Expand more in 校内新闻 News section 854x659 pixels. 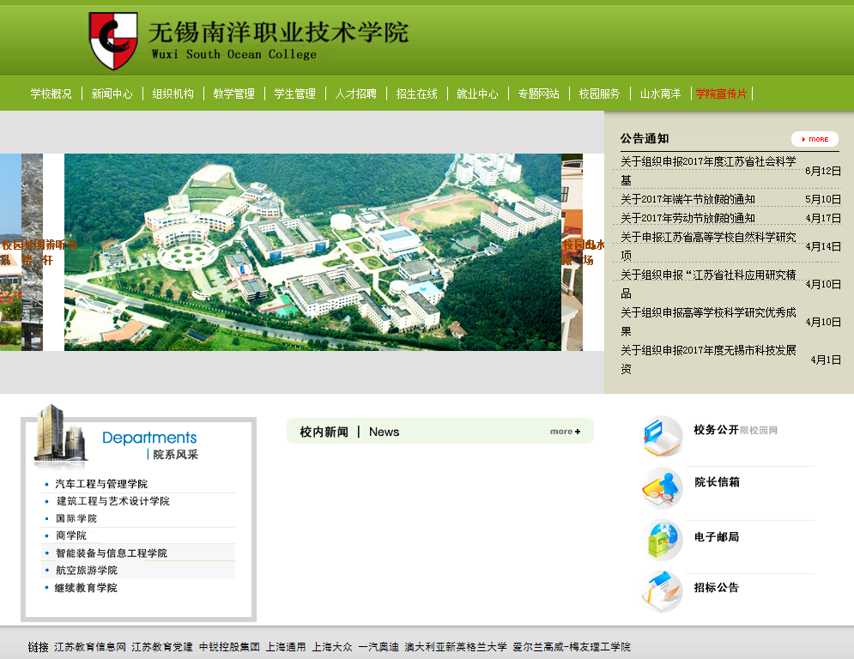click(565, 432)
